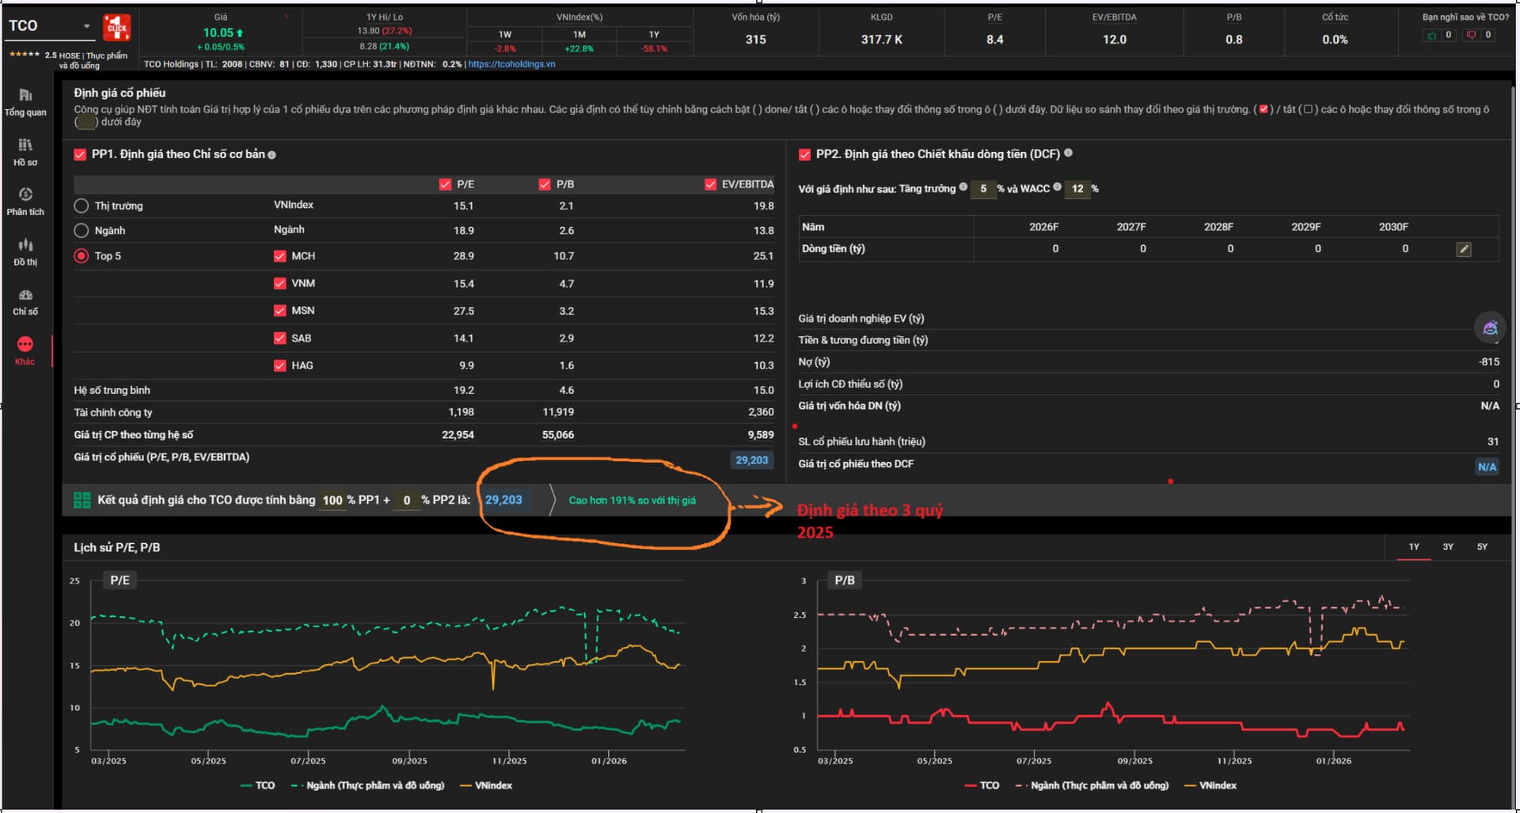Uncheck the MCH peer stock checkbox
This screenshot has height=813, width=1520.
(279, 256)
